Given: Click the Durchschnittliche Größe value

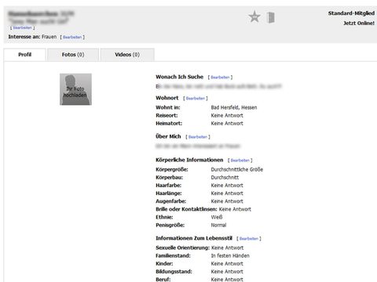Looking at the screenshot, I should [x=237, y=169].
